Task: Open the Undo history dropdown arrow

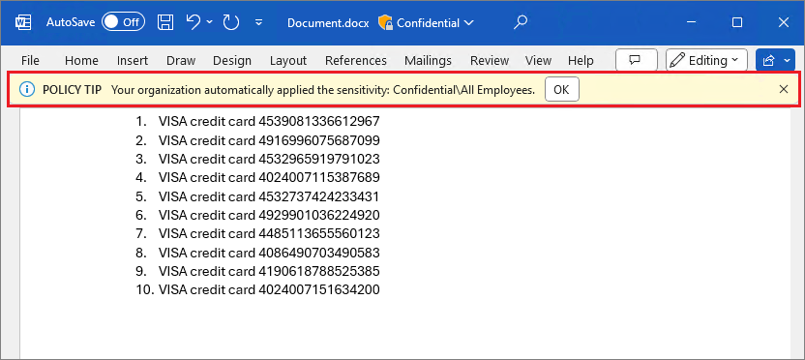Action: (x=209, y=22)
